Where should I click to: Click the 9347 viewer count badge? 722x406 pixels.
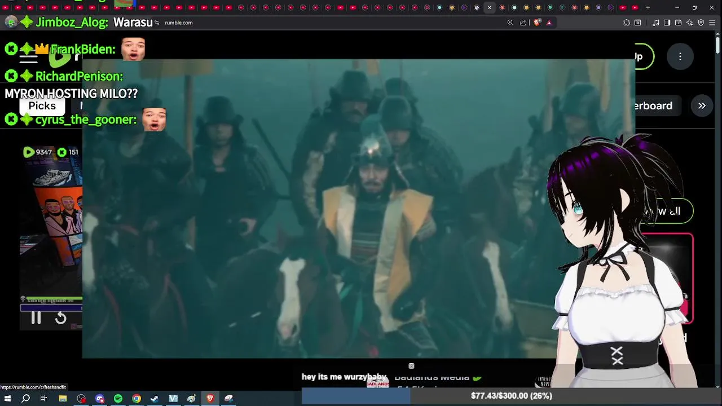(38, 152)
